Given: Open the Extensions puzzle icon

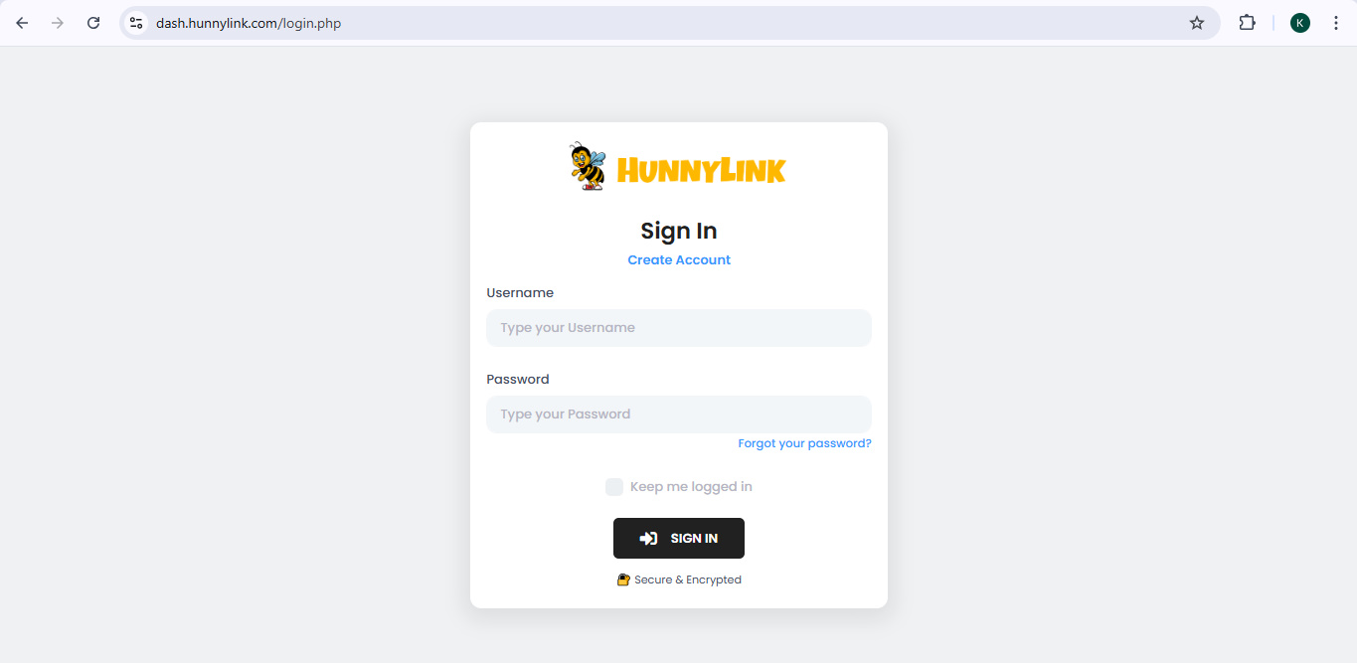Looking at the screenshot, I should [x=1247, y=23].
